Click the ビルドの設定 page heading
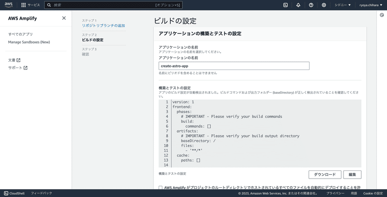Viewport: 387px width, 197px height. (175, 21)
